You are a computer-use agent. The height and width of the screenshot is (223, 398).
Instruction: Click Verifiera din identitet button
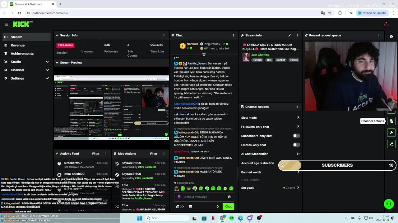(372, 13)
